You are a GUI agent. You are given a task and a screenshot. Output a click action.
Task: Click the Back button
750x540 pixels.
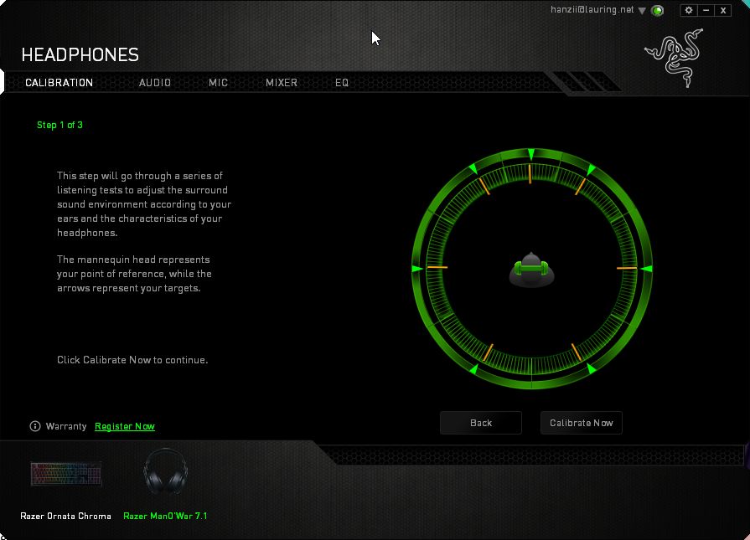(x=481, y=423)
